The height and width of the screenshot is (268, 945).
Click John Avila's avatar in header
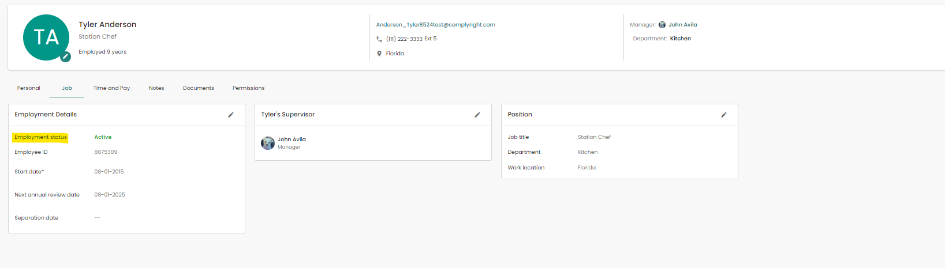pyautogui.click(x=662, y=25)
